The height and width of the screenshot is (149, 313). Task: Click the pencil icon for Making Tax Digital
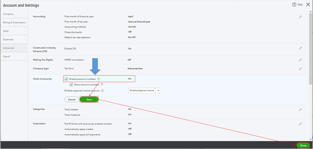300,60
